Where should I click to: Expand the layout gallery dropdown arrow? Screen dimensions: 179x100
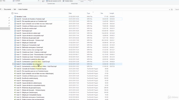point(39,1)
